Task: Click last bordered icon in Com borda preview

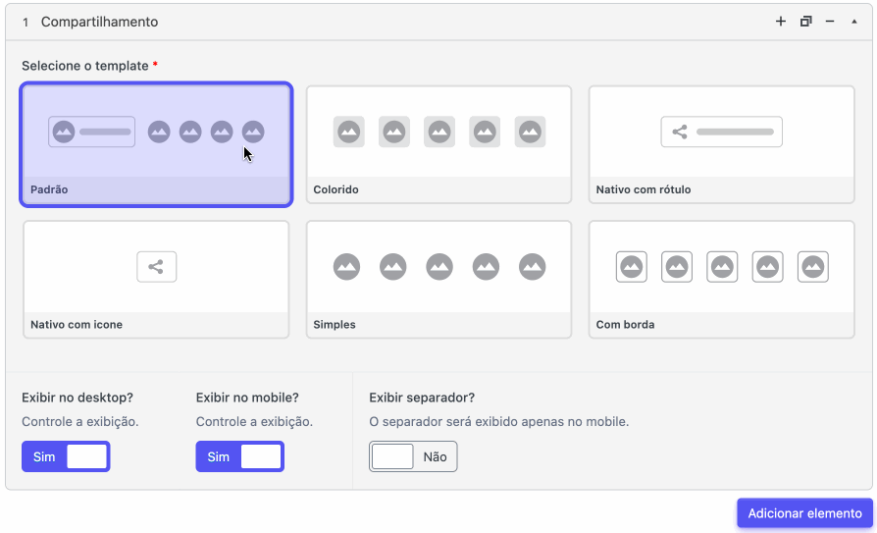Action: click(812, 267)
